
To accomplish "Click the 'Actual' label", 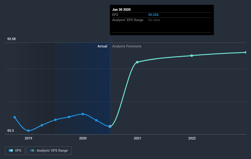I will 102,46.
